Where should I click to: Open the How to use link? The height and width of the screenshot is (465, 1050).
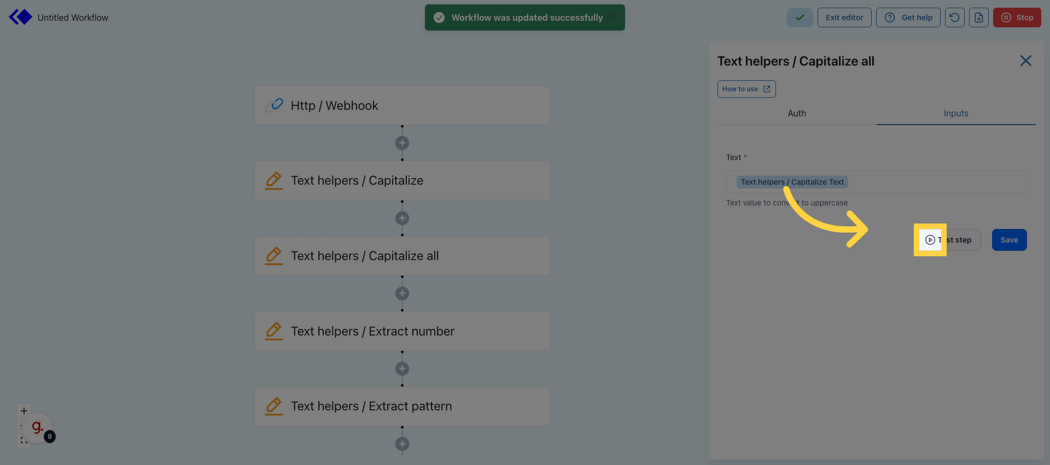(746, 89)
